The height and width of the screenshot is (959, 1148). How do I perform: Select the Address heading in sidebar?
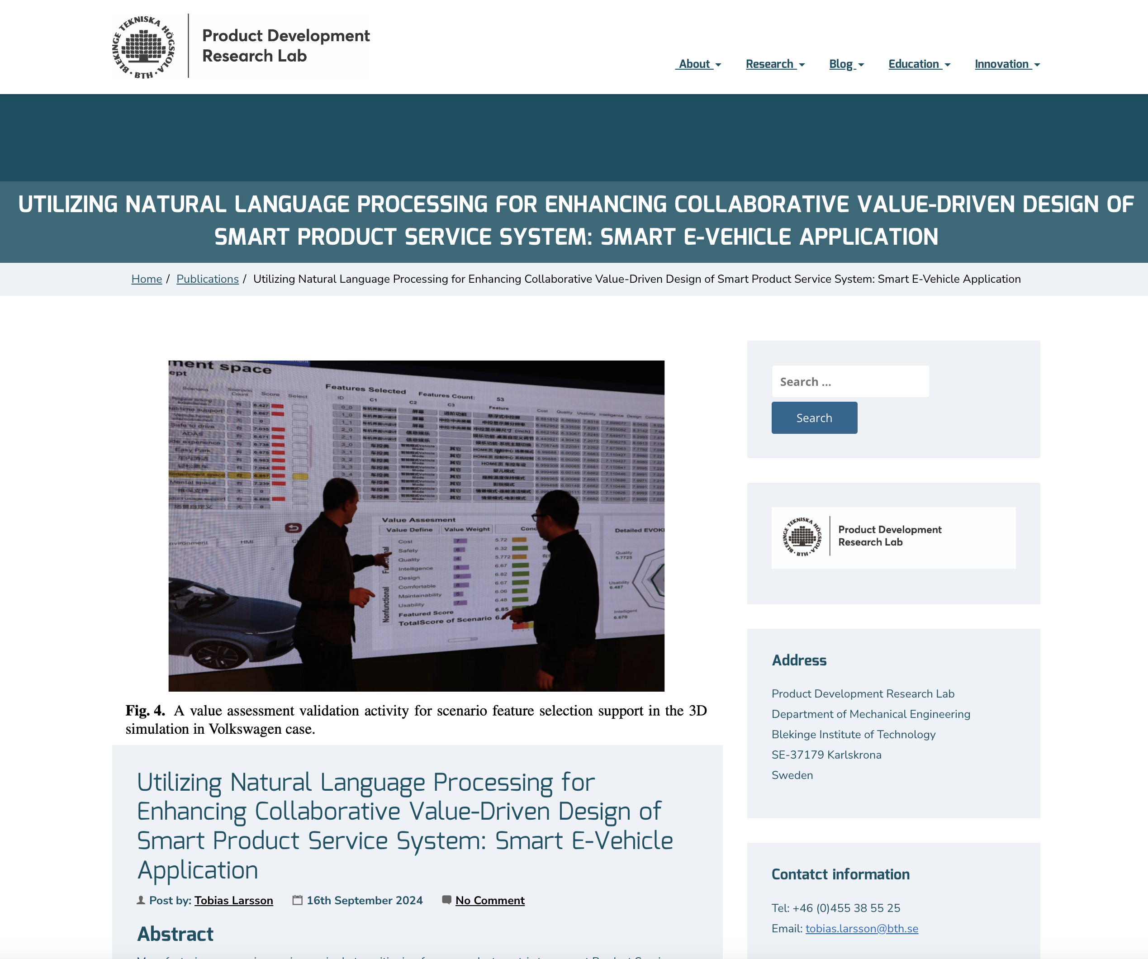[x=799, y=660]
